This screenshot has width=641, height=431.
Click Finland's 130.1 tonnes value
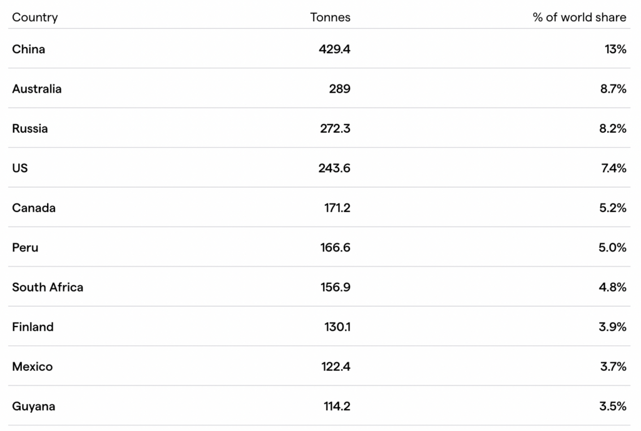click(337, 327)
